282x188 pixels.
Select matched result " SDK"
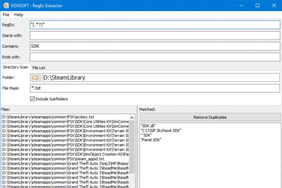pyautogui.click(x=147, y=135)
